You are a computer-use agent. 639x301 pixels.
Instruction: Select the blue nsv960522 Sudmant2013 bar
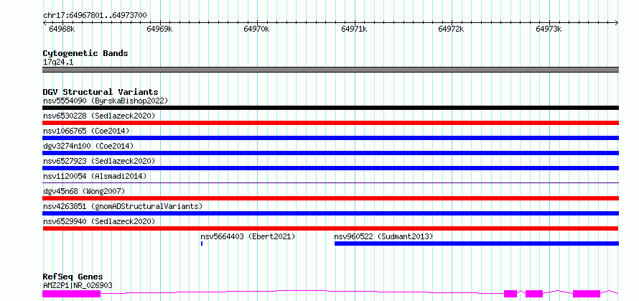click(477, 244)
